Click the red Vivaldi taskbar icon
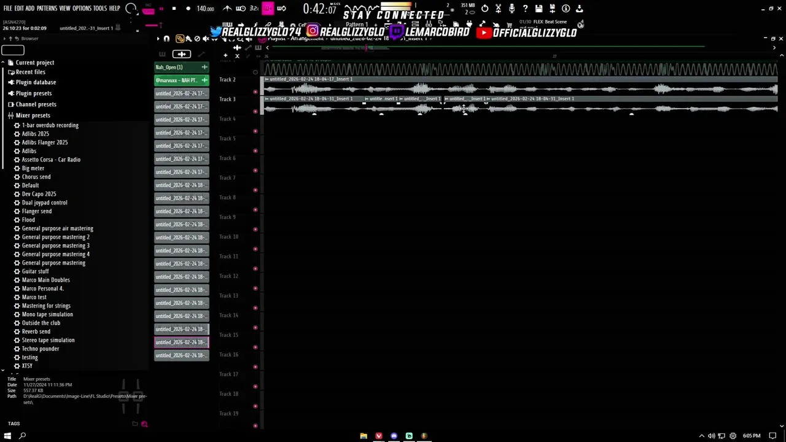The image size is (786, 442). tap(379, 436)
